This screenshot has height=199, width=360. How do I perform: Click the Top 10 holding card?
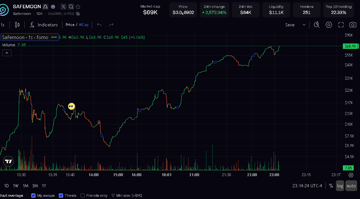click(338, 10)
